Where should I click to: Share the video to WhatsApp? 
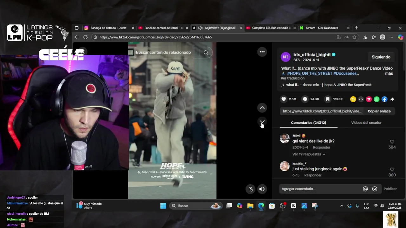point(377,99)
